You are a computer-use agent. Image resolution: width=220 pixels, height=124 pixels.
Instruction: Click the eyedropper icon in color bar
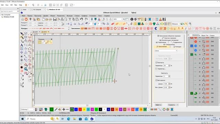click(x=56, y=110)
